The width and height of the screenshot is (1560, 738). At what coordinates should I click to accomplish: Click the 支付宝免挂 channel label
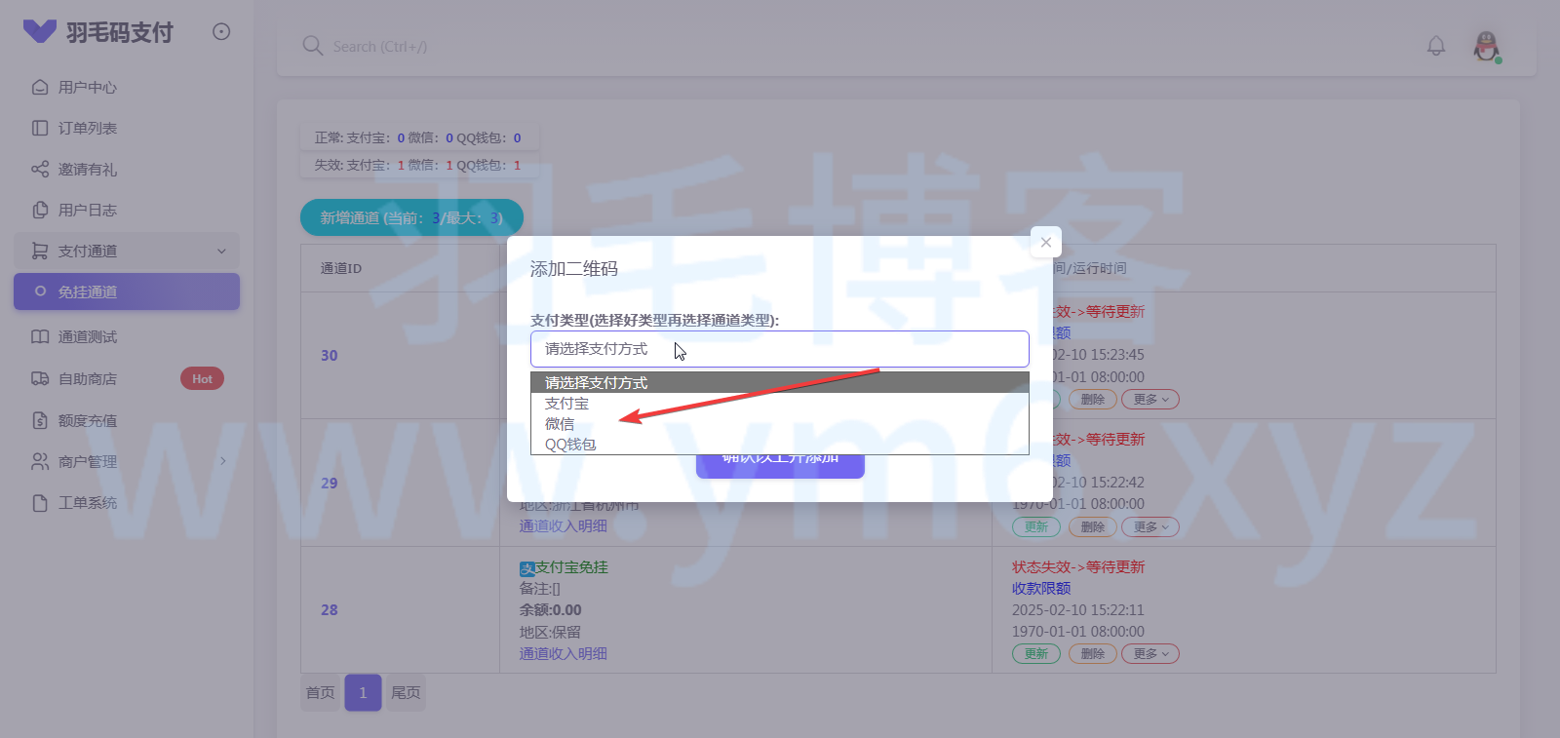point(571,566)
